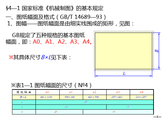Viewport: 163px width, 122px height.
Task: Click the 210×297 table cell
Action: 141,97
